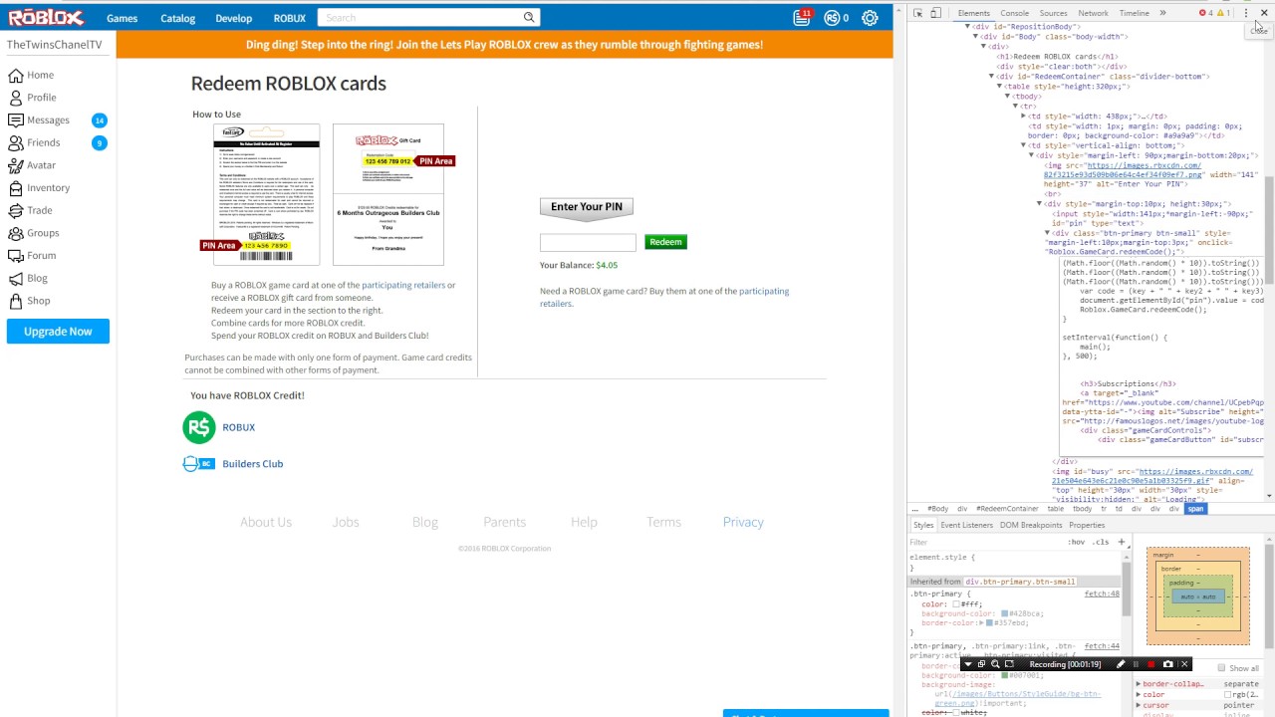Screen dimensions: 1275x717
Task: Enable the Show all checkbox
Action: coord(1221,668)
